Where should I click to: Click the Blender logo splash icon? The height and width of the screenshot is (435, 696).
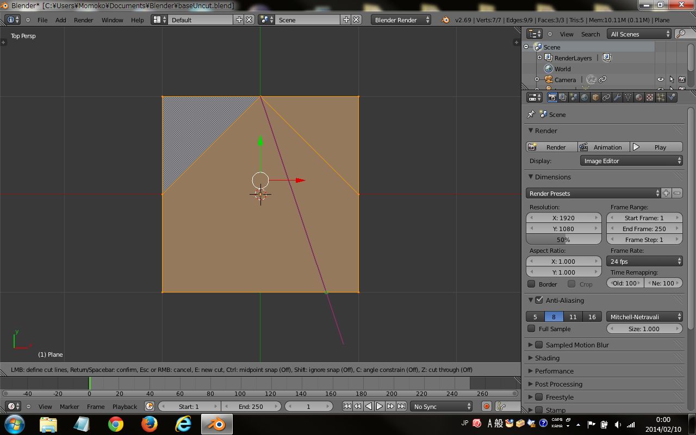pos(445,20)
